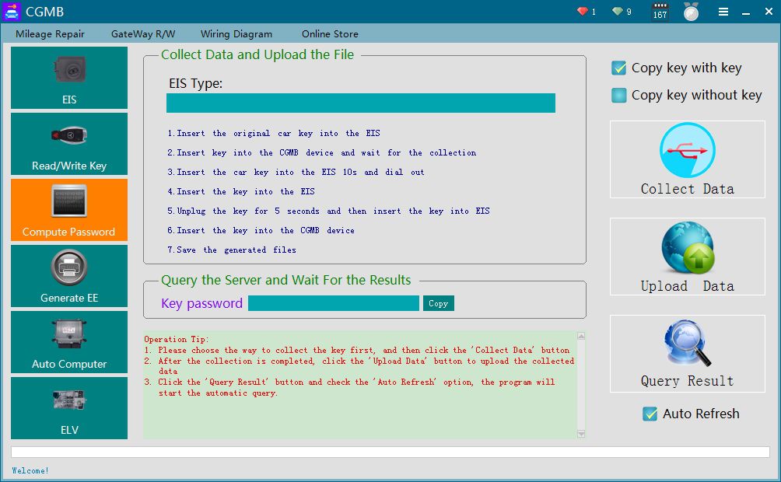Check the Copy key without key option

tap(618, 96)
